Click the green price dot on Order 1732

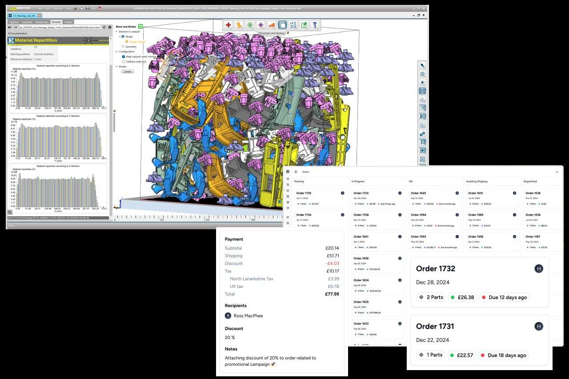click(453, 297)
